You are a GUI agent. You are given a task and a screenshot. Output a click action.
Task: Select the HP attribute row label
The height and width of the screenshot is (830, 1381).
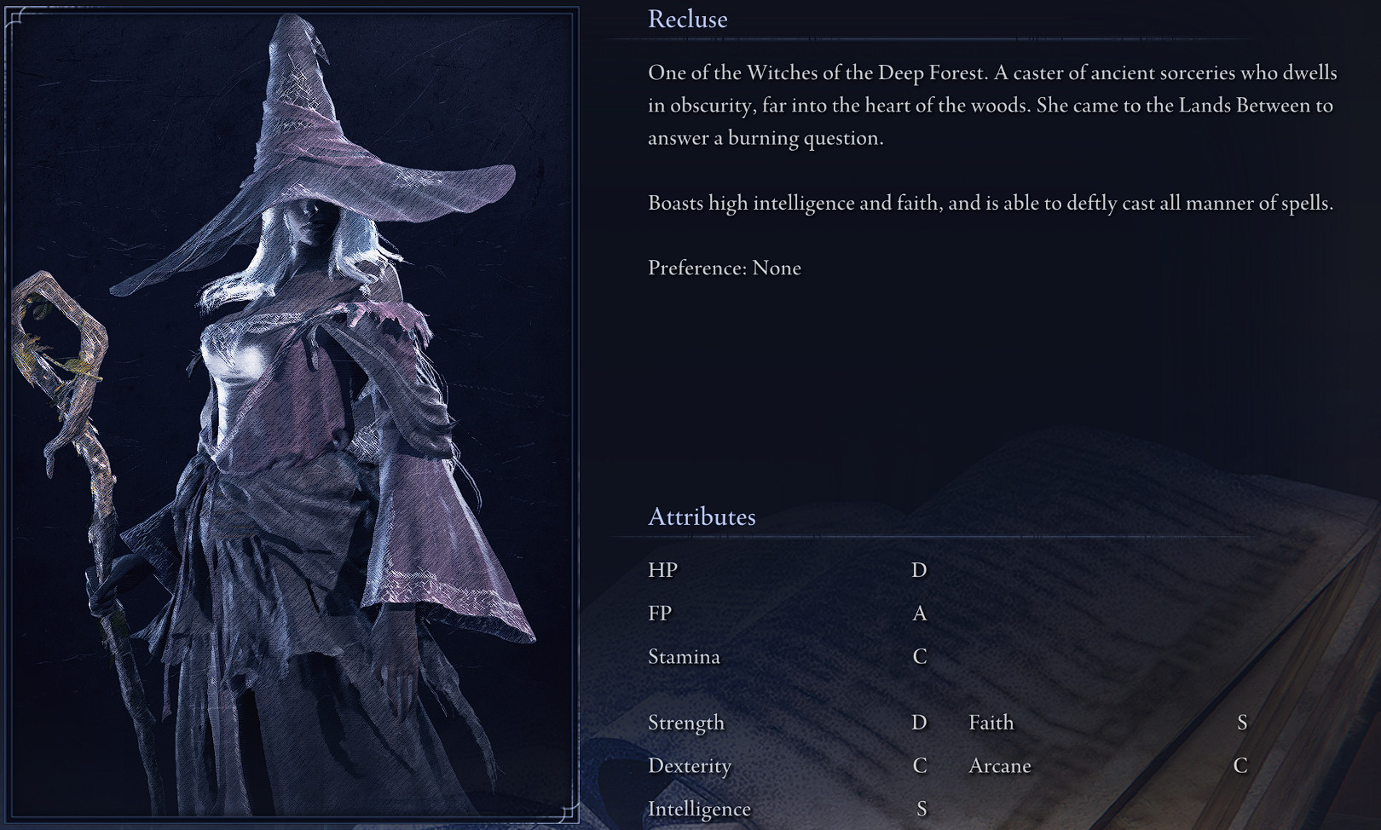pyautogui.click(x=662, y=569)
